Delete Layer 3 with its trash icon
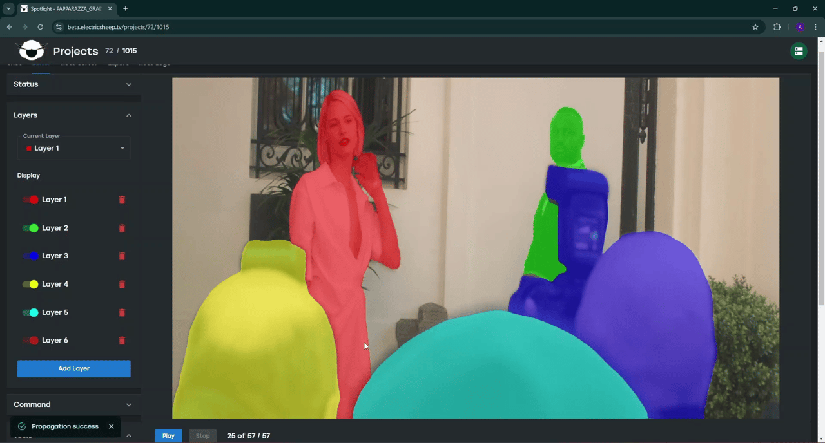The image size is (825, 443). pyautogui.click(x=122, y=256)
